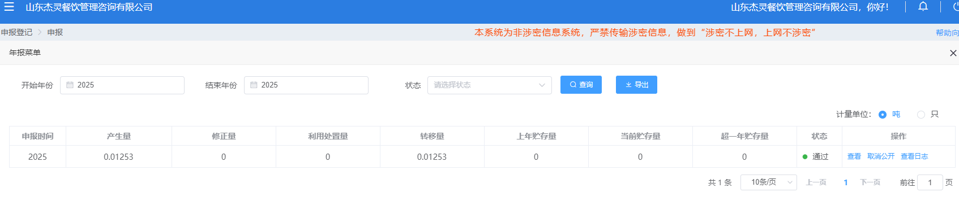Click the 申报 breadcrumb item
This screenshot has width=959, height=205.
click(x=55, y=33)
